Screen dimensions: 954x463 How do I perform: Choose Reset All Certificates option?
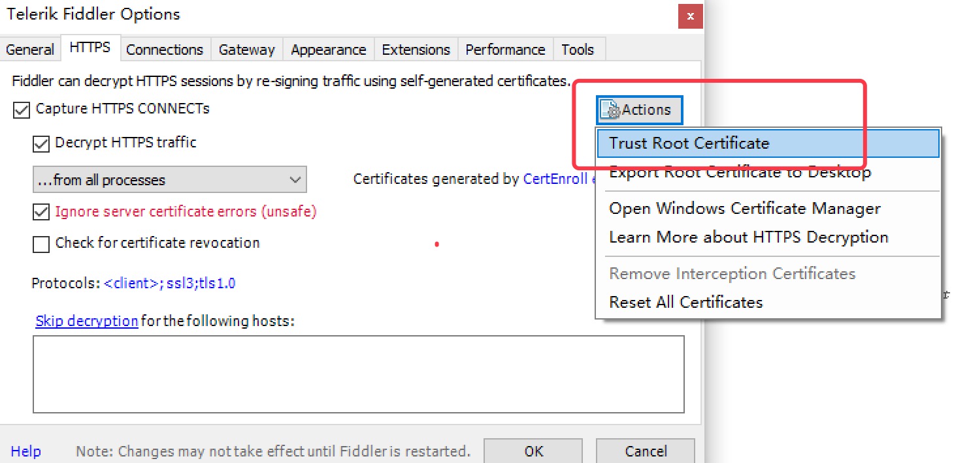pyautogui.click(x=685, y=303)
